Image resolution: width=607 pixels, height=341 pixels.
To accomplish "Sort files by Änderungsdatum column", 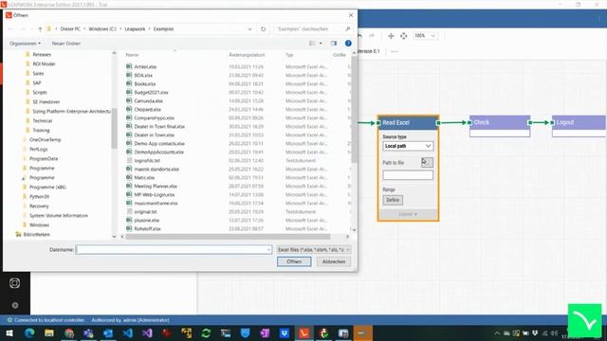I will click(x=247, y=55).
